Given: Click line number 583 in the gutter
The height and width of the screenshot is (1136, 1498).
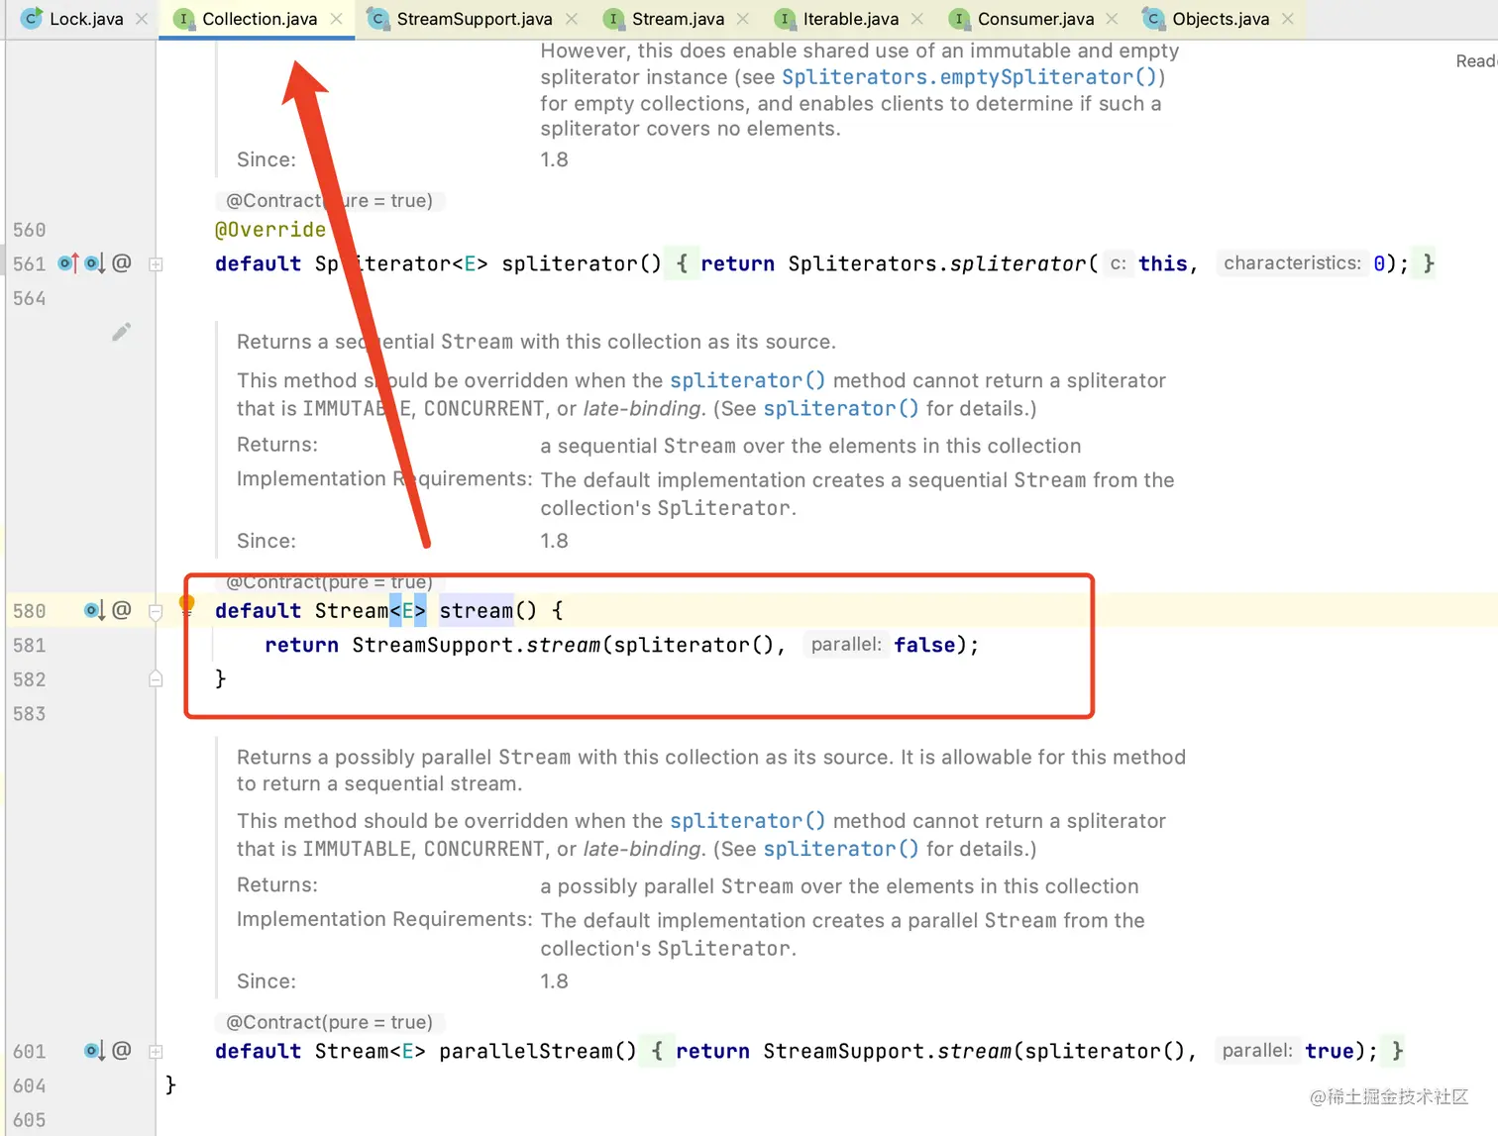Looking at the screenshot, I should 30,713.
